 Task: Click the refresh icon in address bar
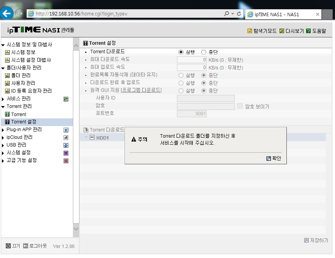239,13
